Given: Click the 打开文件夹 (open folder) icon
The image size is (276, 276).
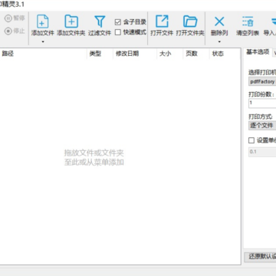Looking at the screenshot, I should (190, 21).
